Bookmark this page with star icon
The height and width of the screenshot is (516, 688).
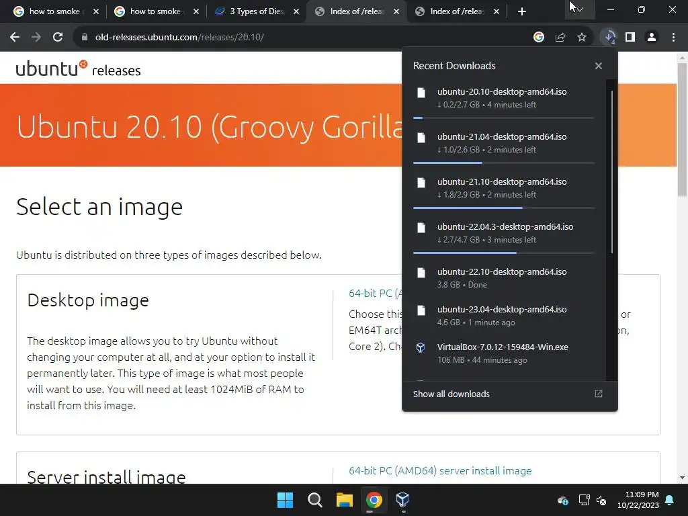582,38
